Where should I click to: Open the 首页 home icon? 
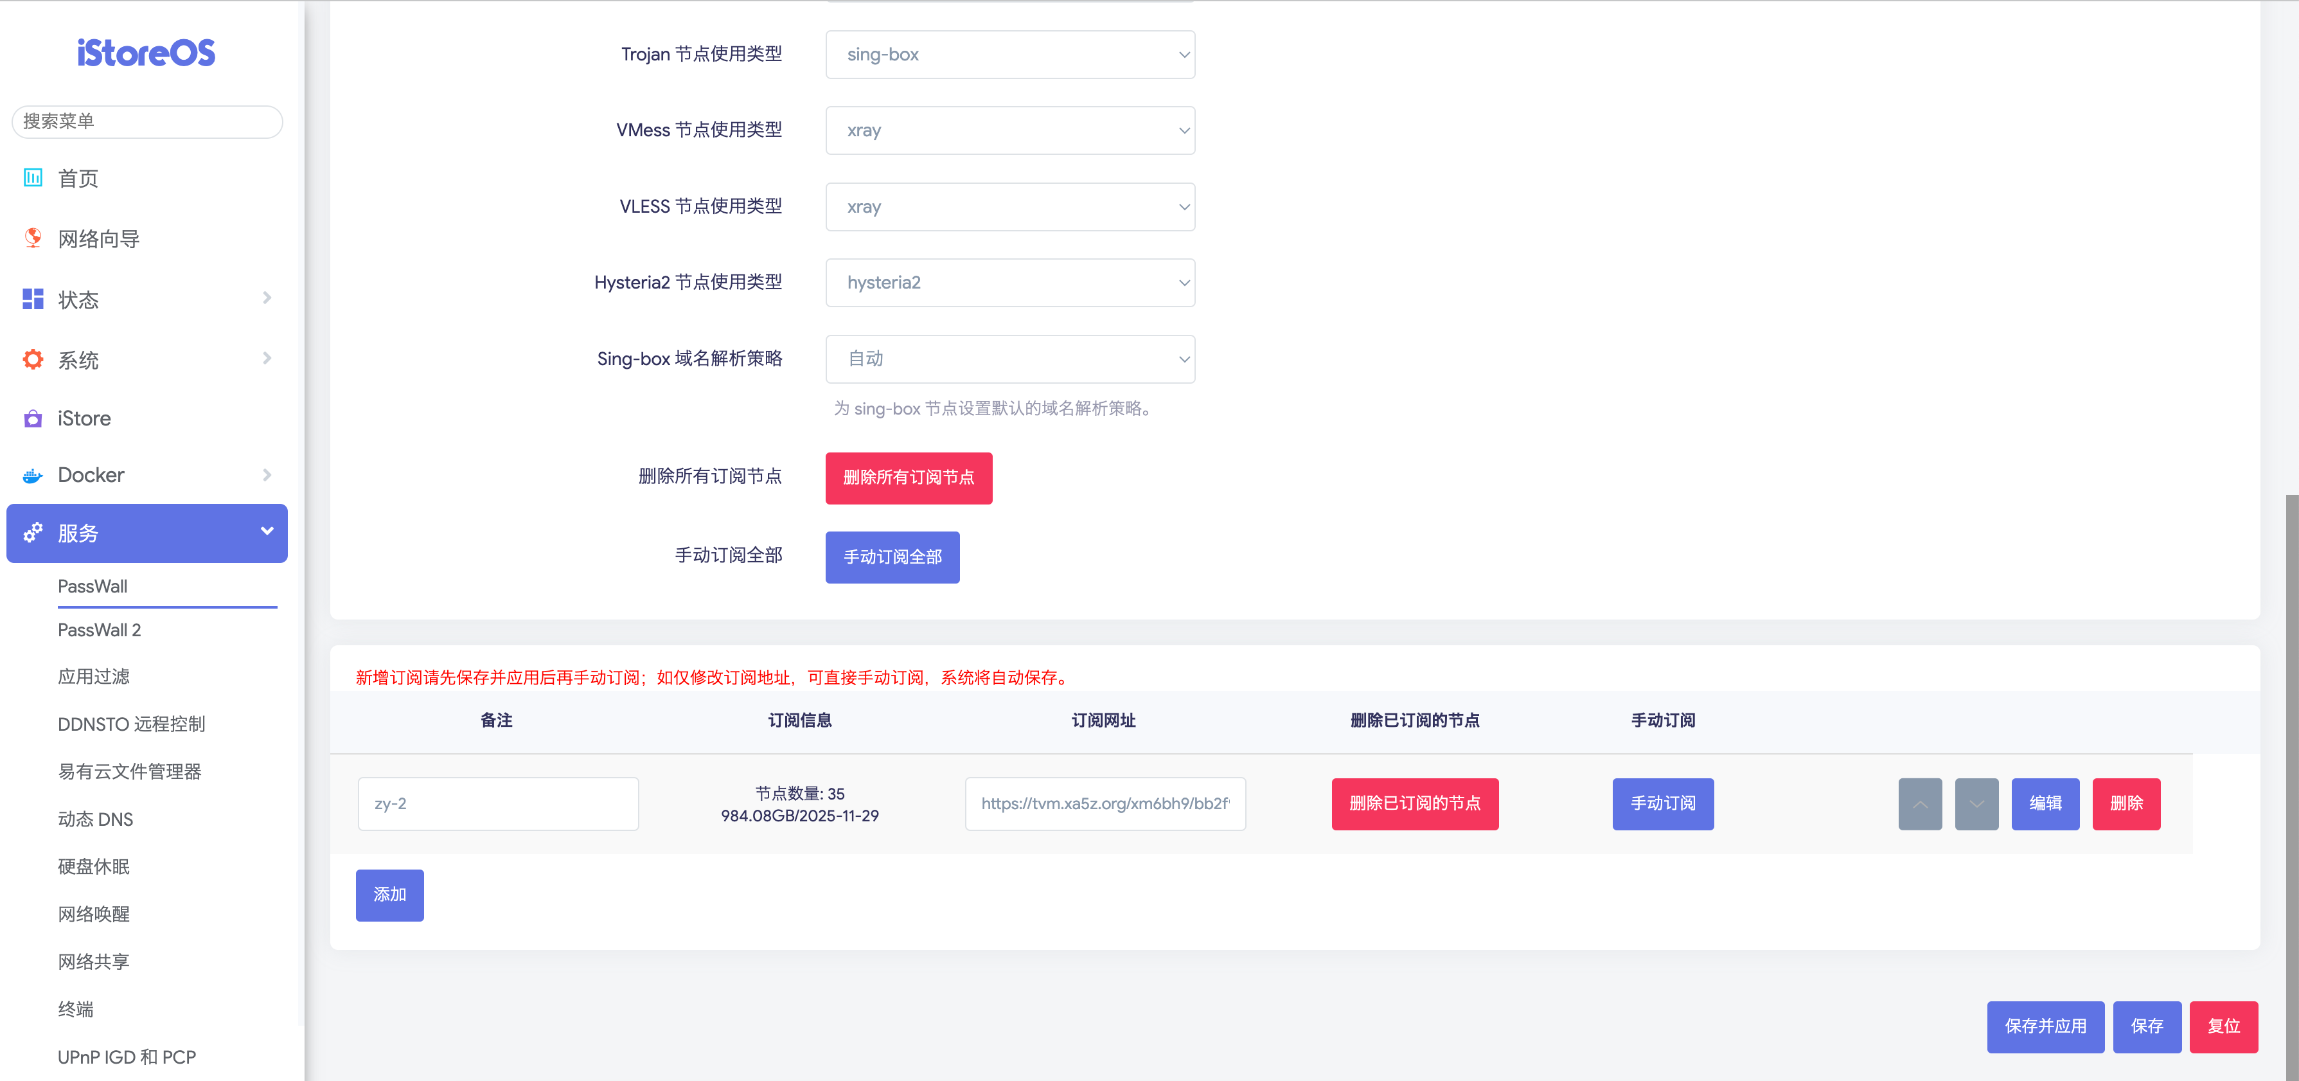(x=33, y=177)
